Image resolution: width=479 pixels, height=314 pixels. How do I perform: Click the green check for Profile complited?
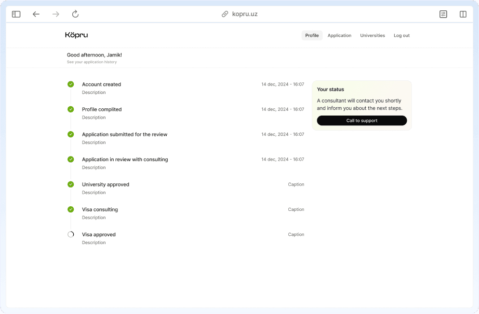point(71,109)
